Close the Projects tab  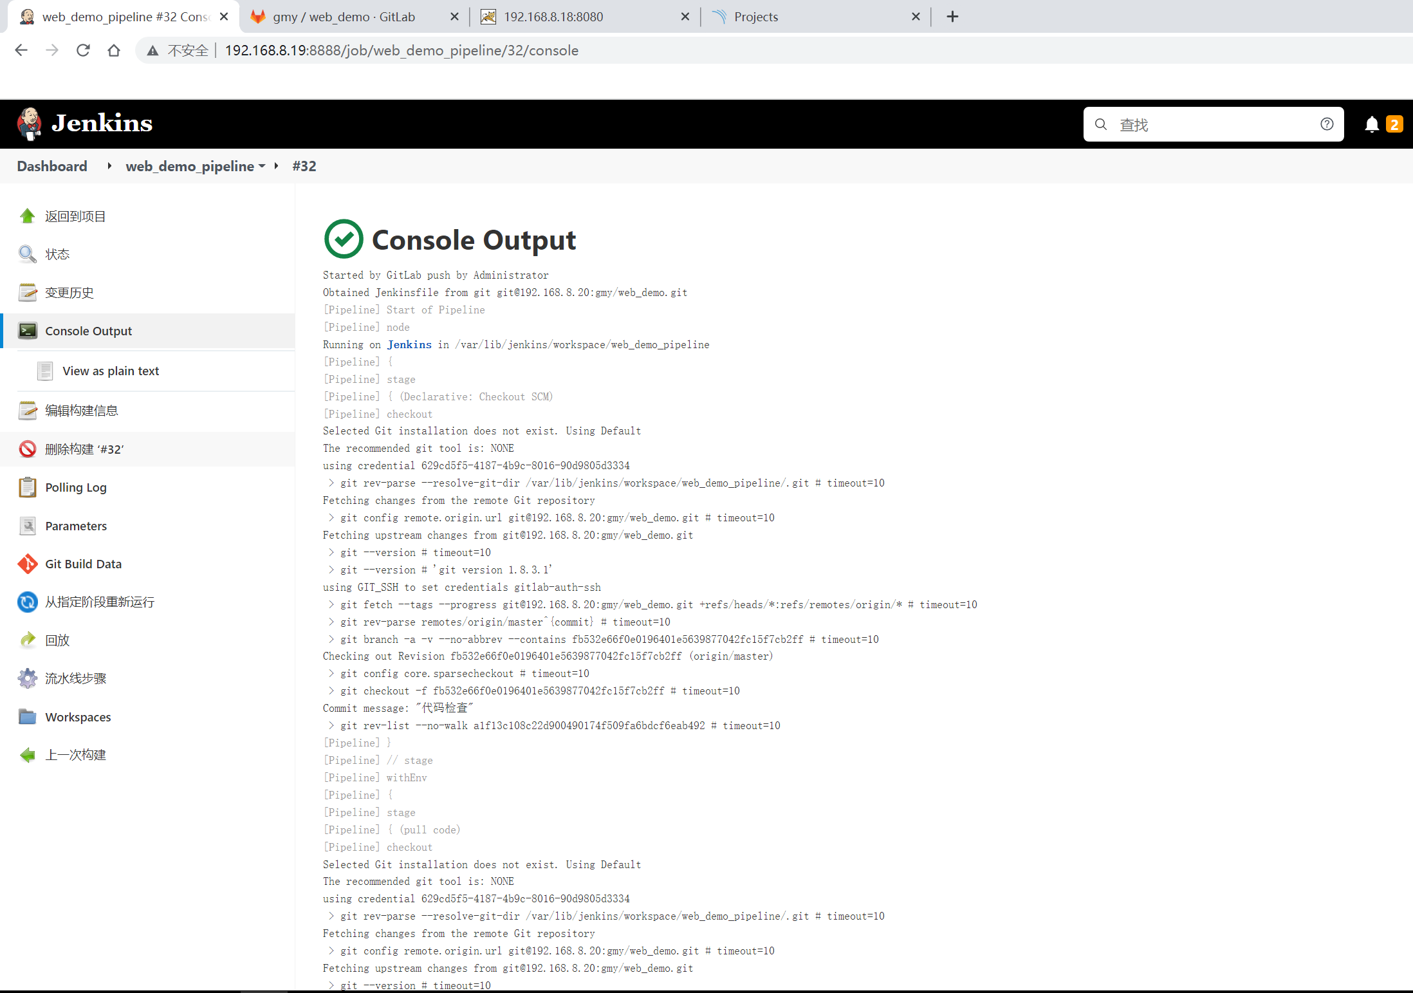916,17
